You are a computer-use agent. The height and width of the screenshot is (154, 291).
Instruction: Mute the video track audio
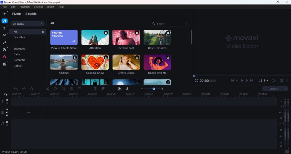coord(7,112)
